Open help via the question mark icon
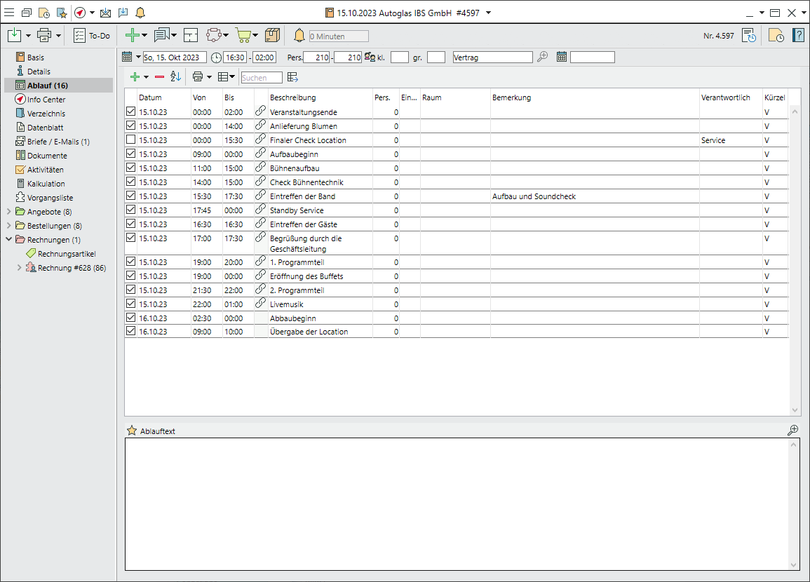 [x=798, y=36]
